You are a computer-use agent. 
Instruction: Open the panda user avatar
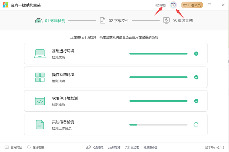[173, 5]
